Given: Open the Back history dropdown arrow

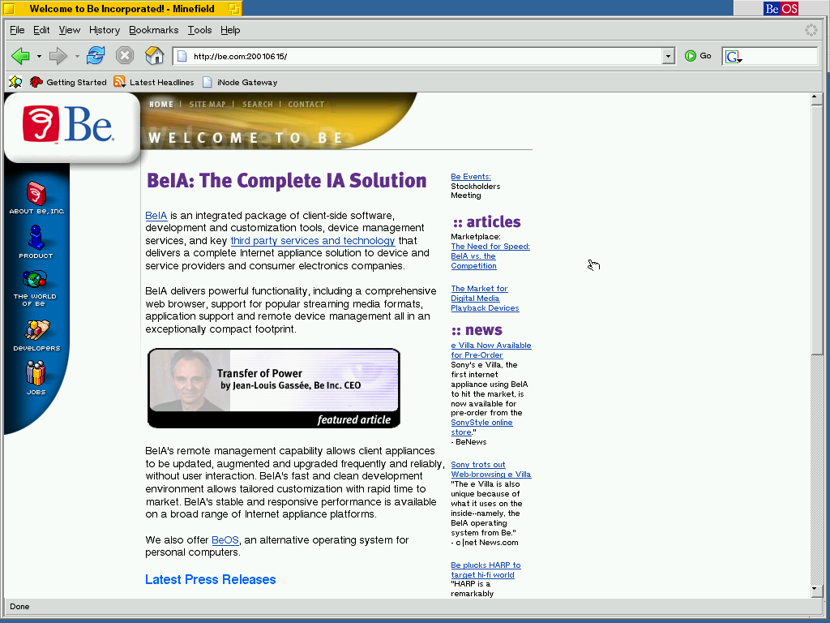Looking at the screenshot, I should coord(39,56).
